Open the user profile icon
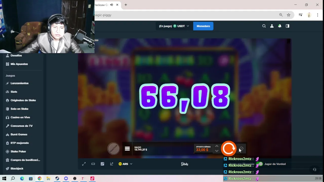 (x=272, y=26)
